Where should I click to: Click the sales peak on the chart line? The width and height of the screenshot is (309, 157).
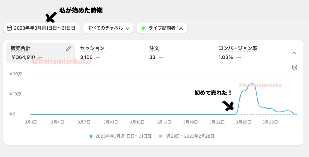click(x=252, y=84)
